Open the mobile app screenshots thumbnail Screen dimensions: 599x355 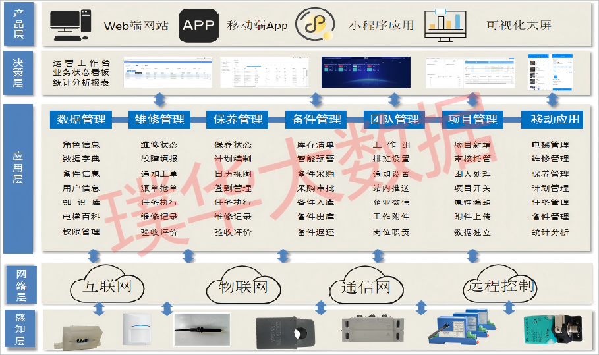coord(550,72)
